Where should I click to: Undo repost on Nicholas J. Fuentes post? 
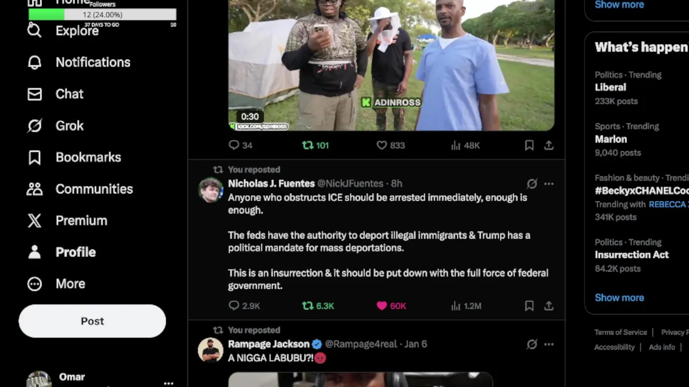tap(318, 305)
